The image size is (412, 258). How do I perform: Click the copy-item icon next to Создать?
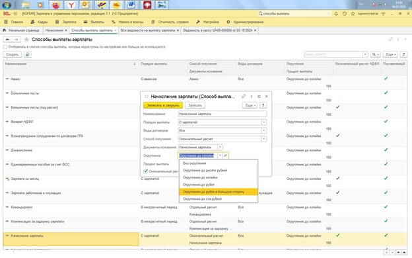click(x=28, y=54)
